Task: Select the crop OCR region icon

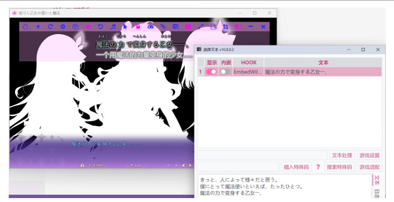Action: tap(226, 27)
